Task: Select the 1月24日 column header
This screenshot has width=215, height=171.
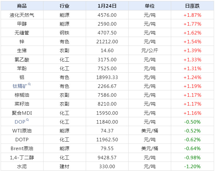Action: coord(107,6)
